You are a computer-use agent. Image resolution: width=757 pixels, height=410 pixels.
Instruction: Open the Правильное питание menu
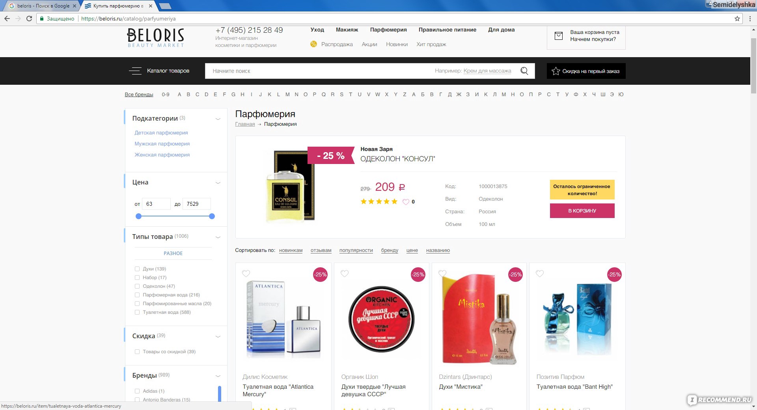447,30
